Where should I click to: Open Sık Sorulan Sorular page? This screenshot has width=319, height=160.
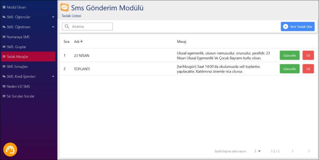[20, 96]
